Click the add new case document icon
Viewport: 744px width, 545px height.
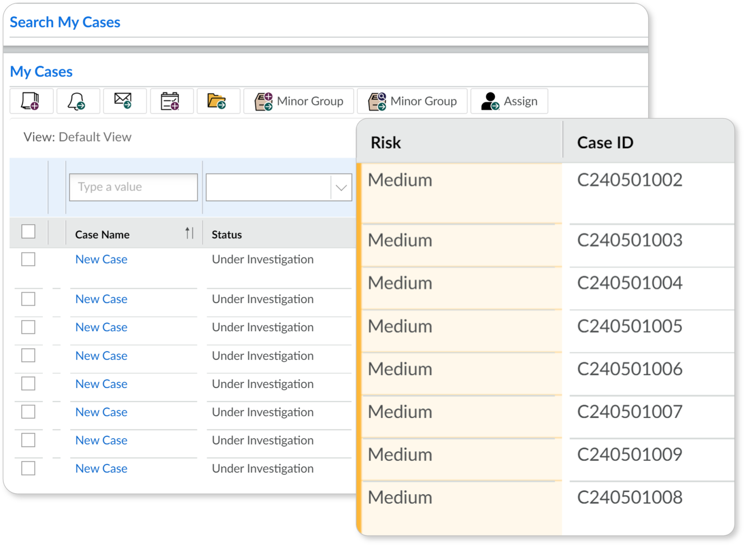[x=31, y=101]
